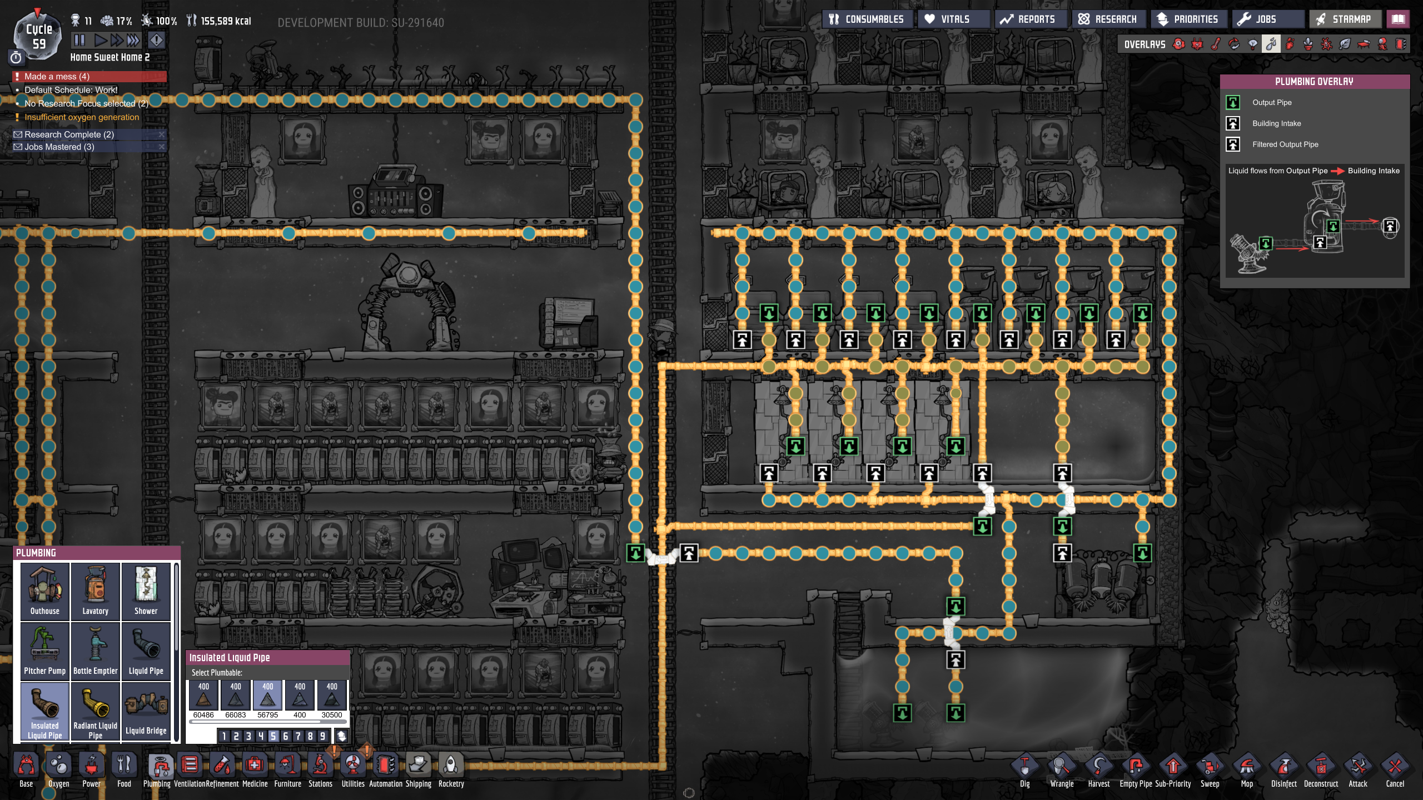This screenshot has height=800, width=1423.
Task: Dismiss Jobs Mastered with its X
Action: (x=162, y=147)
